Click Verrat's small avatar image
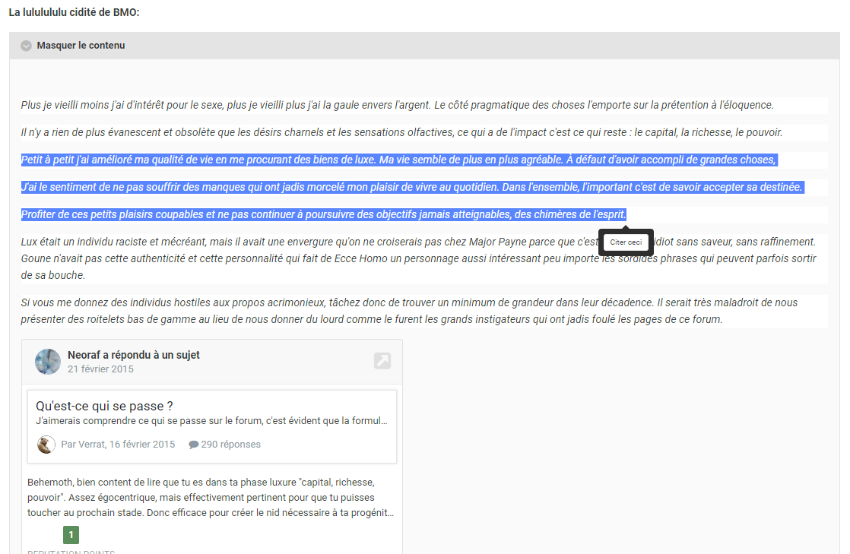This screenshot has height=554, width=850. [46, 445]
